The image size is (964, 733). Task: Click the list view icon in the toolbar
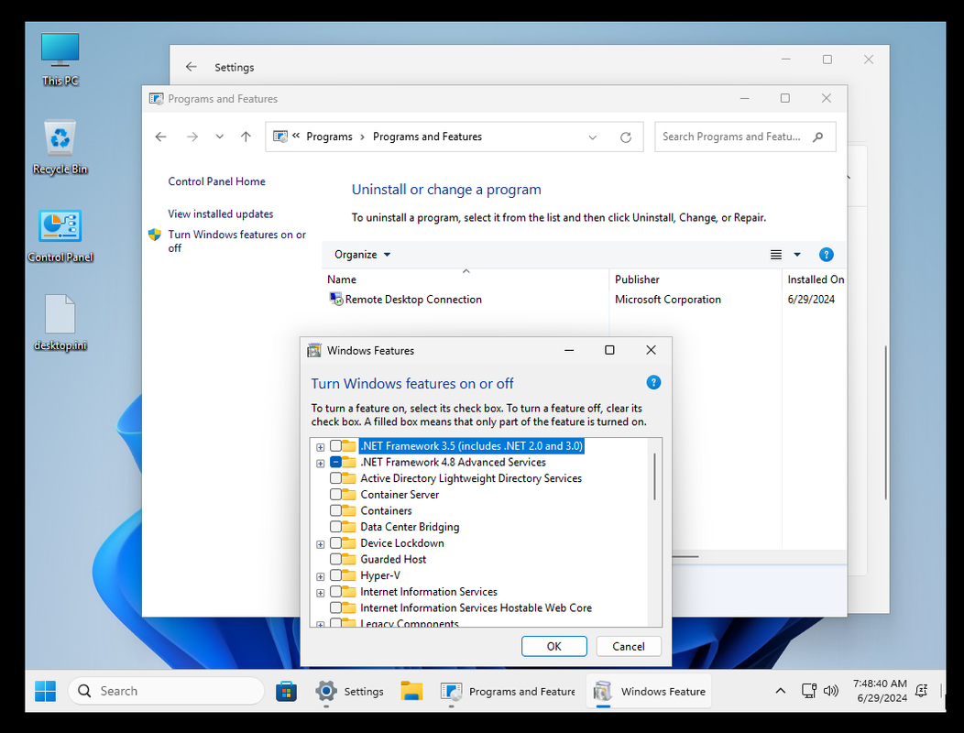776,255
